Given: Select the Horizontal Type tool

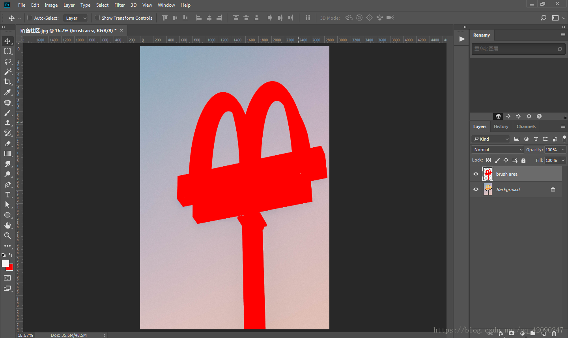Looking at the screenshot, I should [7, 195].
